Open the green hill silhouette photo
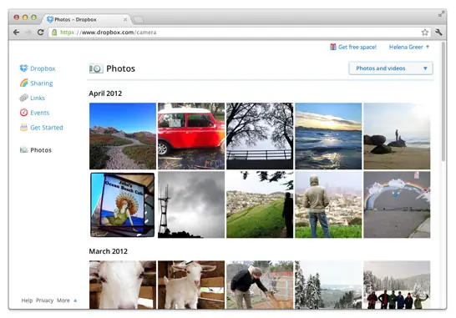 260,204
